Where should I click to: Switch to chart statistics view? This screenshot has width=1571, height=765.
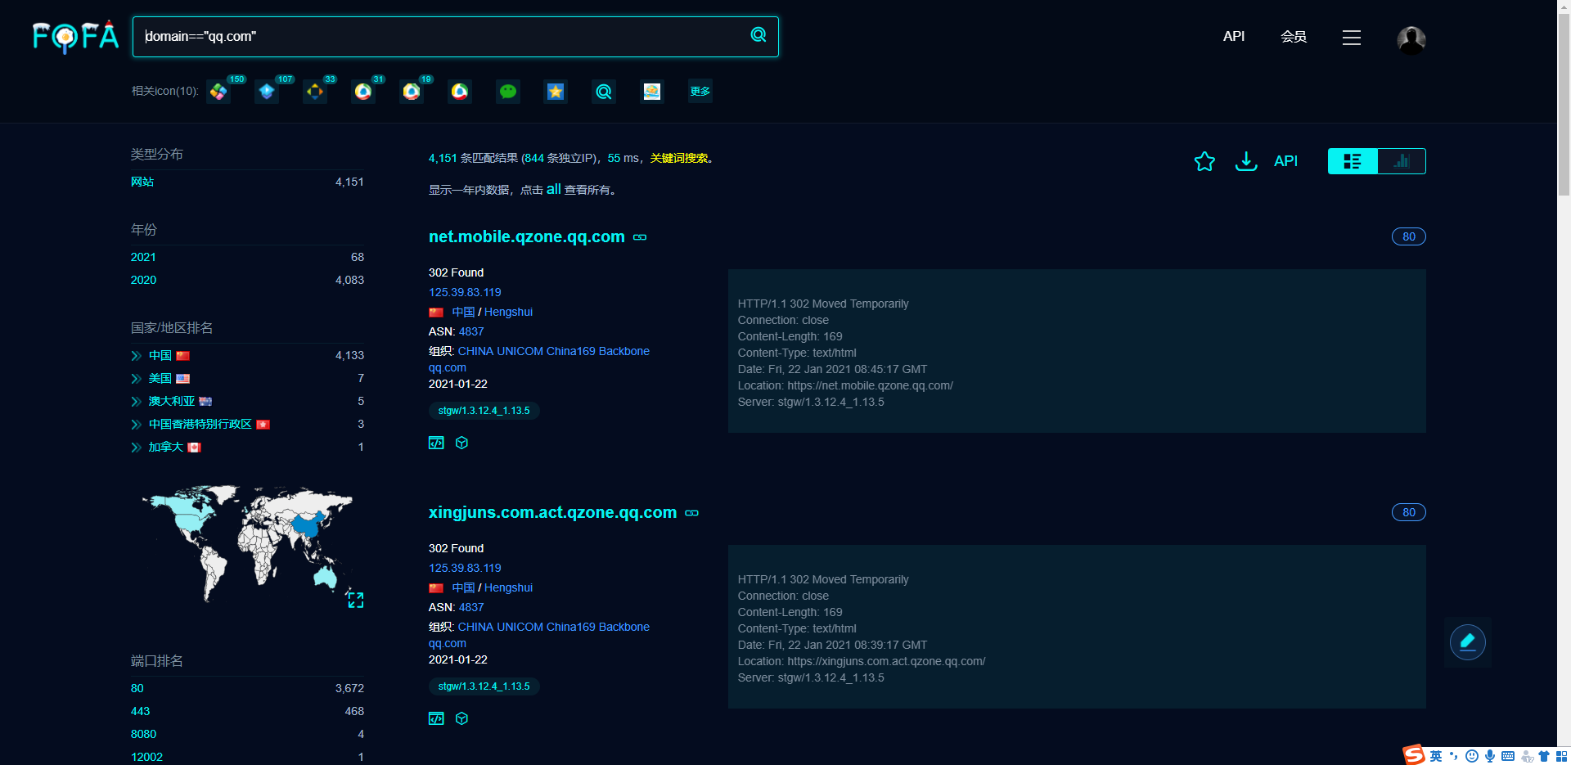(x=1402, y=161)
